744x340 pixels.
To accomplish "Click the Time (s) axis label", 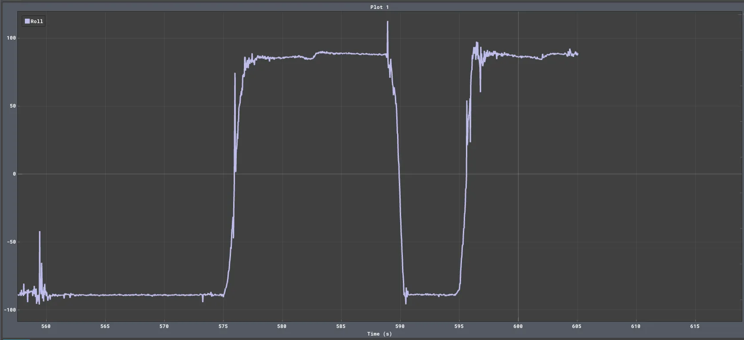I will pyautogui.click(x=379, y=334).
